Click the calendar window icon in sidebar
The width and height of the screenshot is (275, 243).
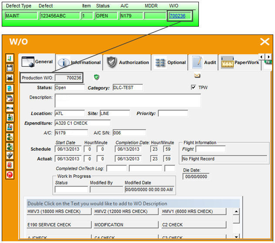tap(10, 98)
